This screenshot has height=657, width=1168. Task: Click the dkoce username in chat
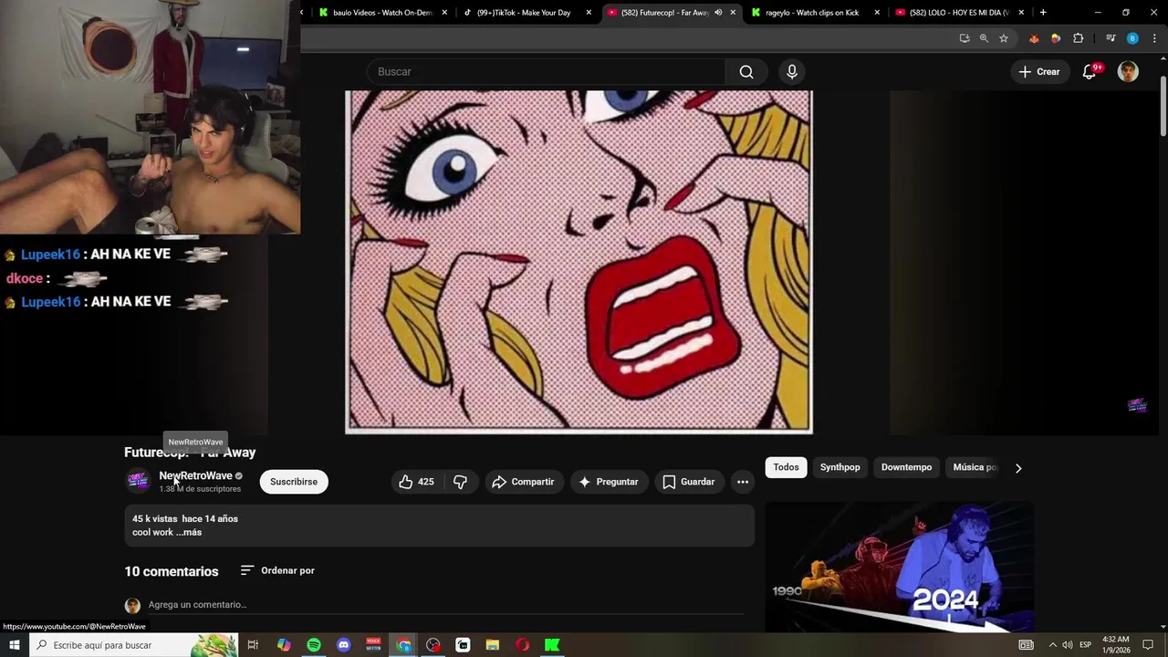coord(25,278)
